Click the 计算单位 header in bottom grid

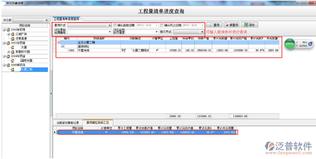click(x=107, y=128)
